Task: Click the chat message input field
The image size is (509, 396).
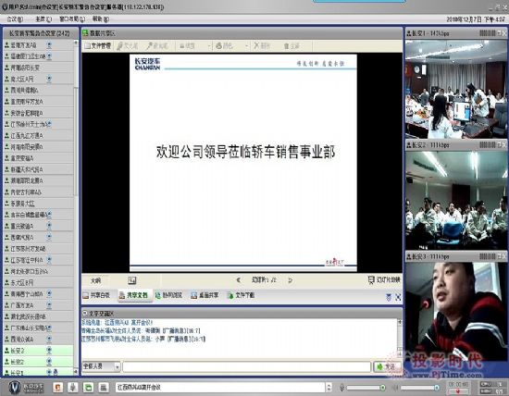Action: (247, 366)
